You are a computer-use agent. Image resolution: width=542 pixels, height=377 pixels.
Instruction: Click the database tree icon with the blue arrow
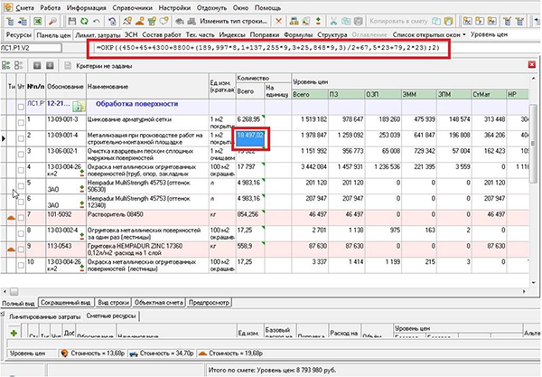click(x=23, y=22)
